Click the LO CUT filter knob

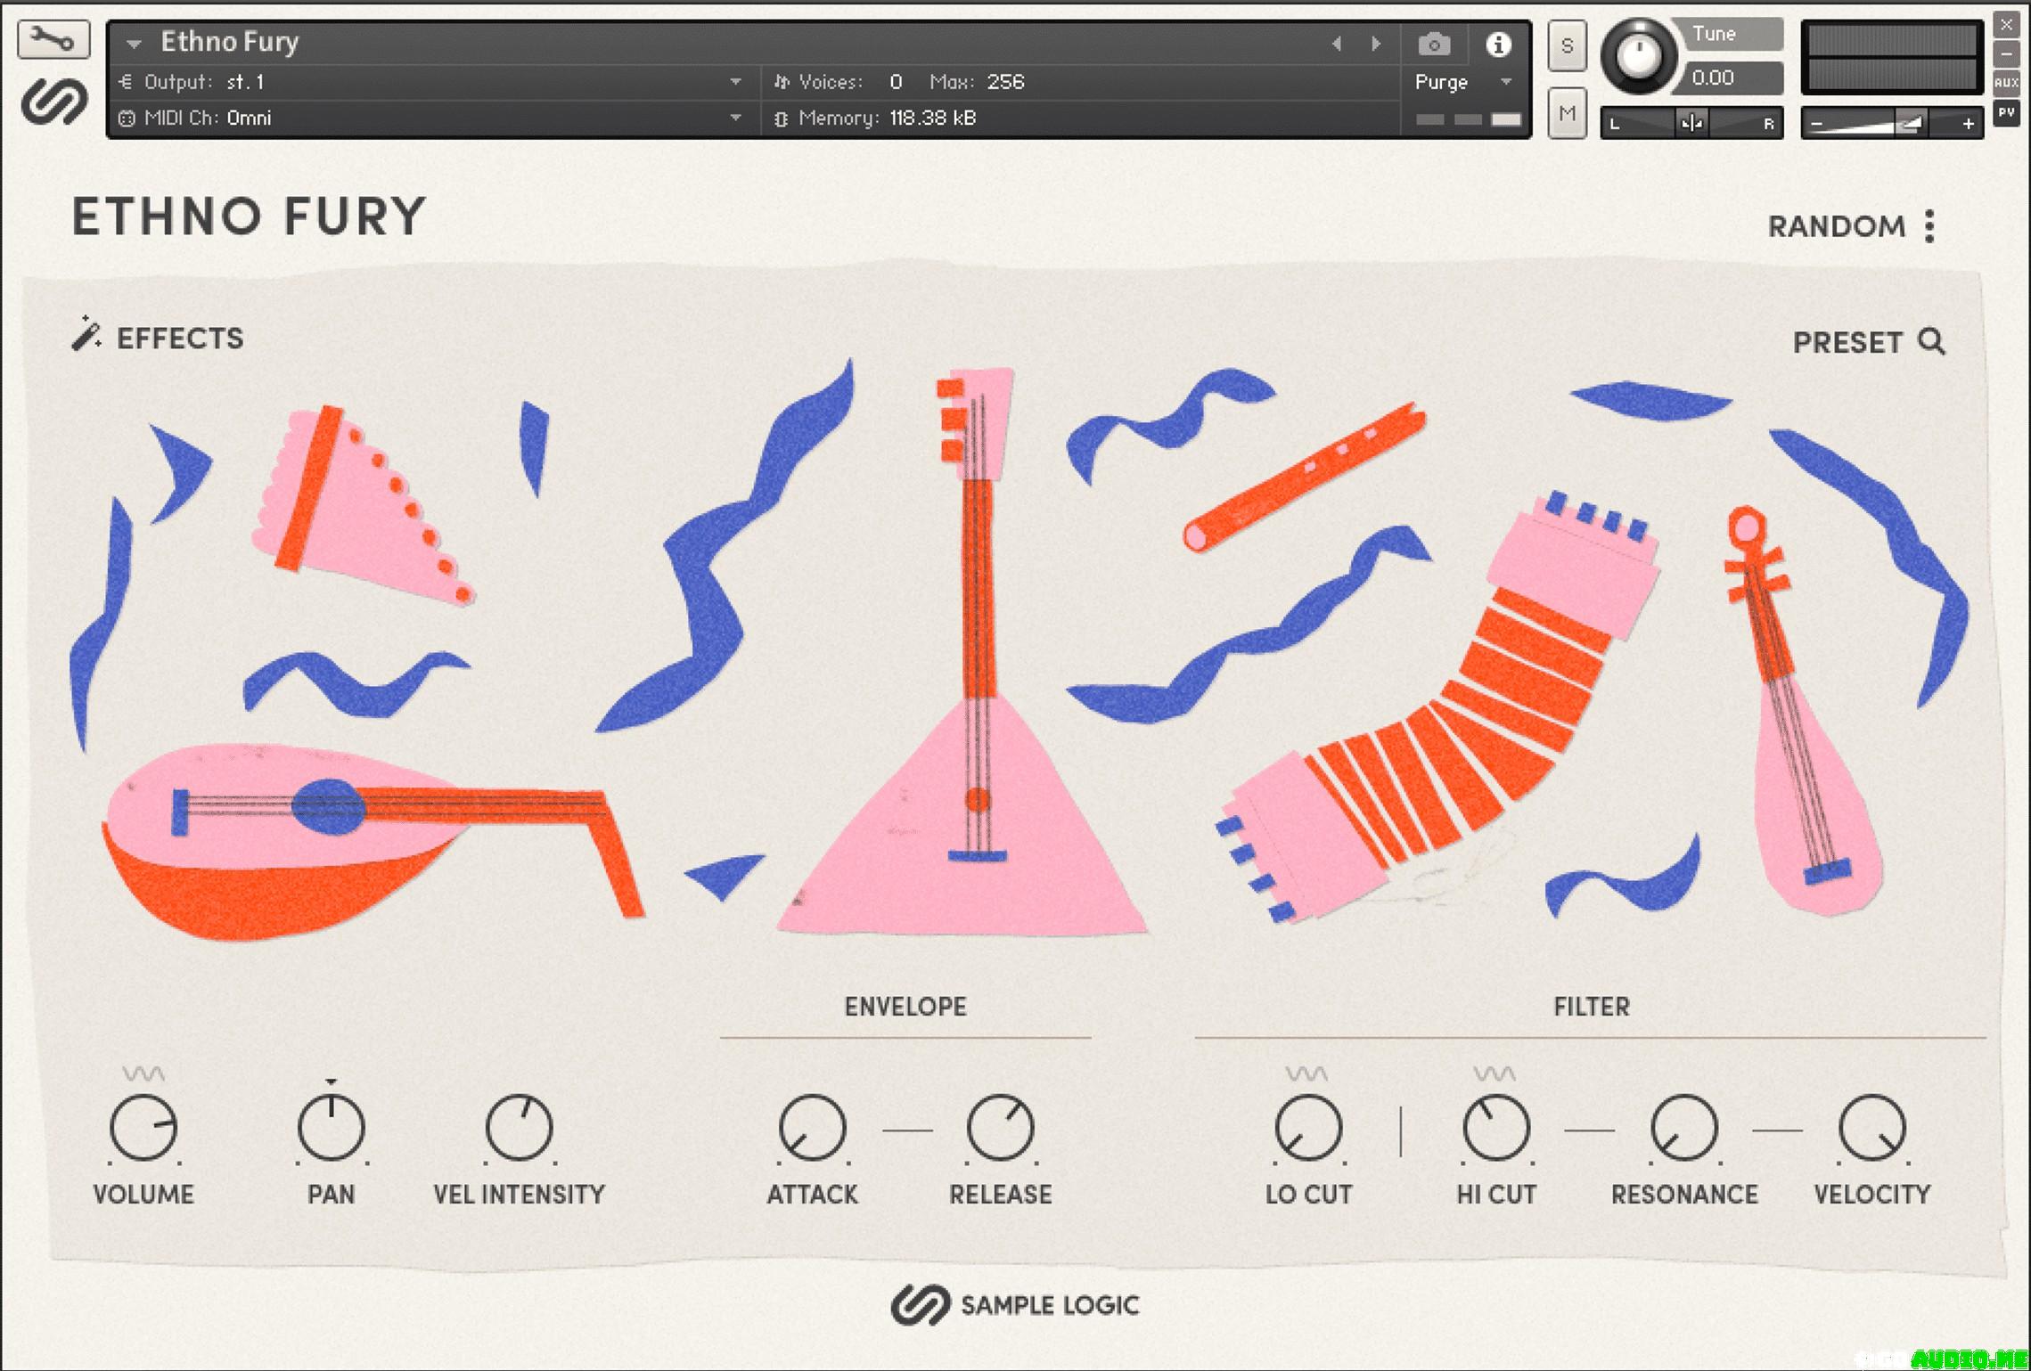click(x=1308, y=1127)
